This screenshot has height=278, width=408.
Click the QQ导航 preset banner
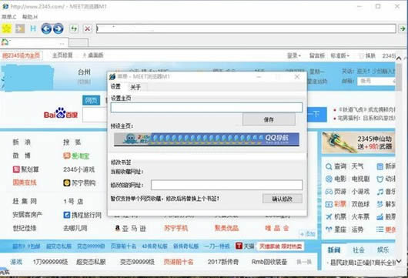[276, 139]
